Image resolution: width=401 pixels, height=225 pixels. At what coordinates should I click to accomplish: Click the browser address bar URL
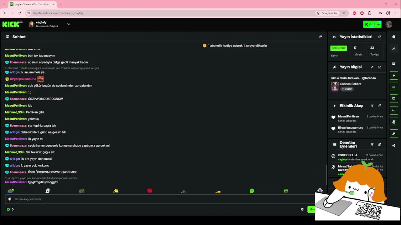point(58,13)
